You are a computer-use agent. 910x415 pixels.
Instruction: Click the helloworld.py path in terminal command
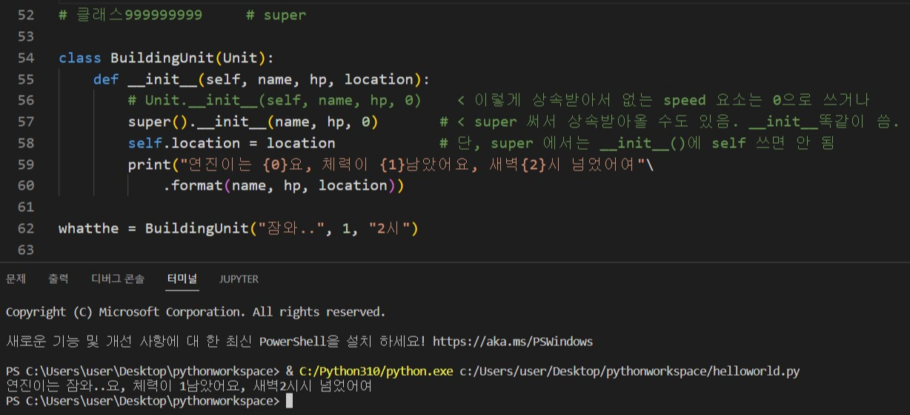[x=630, y=371]
